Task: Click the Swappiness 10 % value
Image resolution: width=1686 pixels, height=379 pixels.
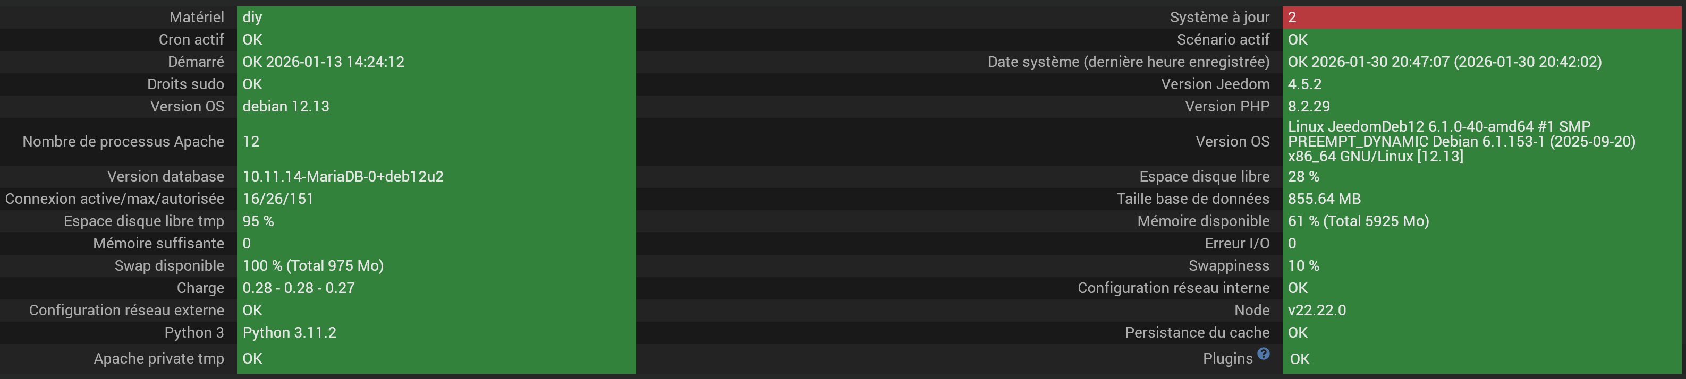Action: click(x=1303, y=266)
